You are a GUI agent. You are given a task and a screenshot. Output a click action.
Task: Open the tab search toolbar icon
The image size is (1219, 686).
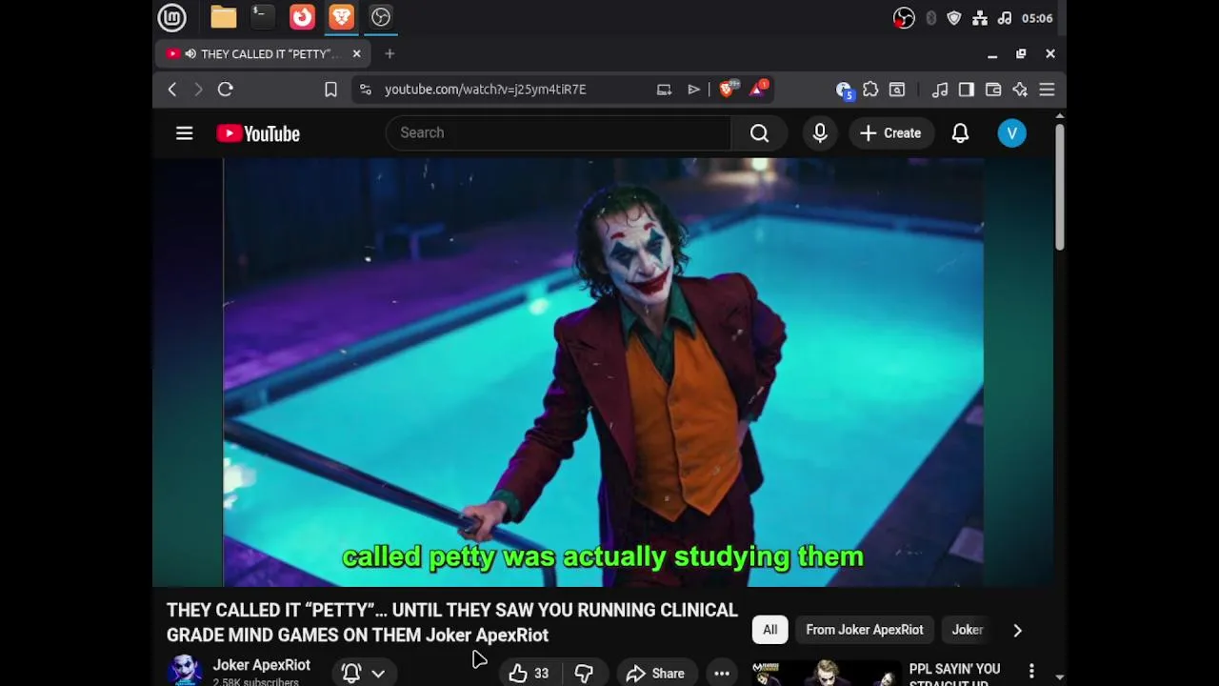click(x=897, y=90)
